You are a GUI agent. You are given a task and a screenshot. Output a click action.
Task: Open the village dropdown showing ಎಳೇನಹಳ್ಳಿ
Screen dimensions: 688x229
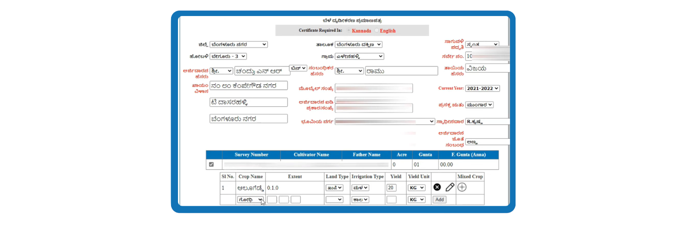click(359, 56)
